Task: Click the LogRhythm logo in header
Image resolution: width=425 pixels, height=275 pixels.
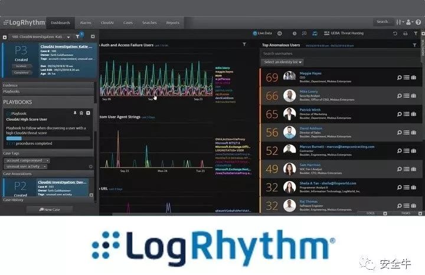Action: [24, 22]
